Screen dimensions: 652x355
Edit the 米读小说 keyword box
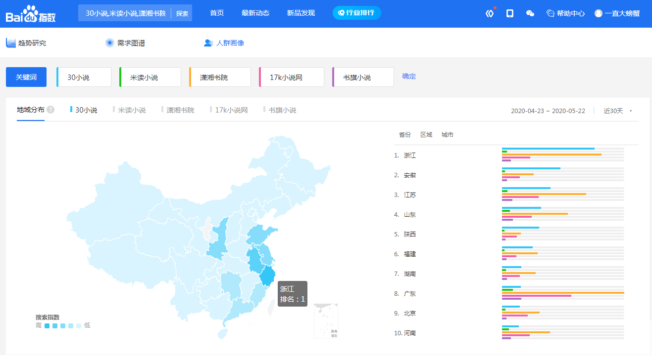[150, 77]
